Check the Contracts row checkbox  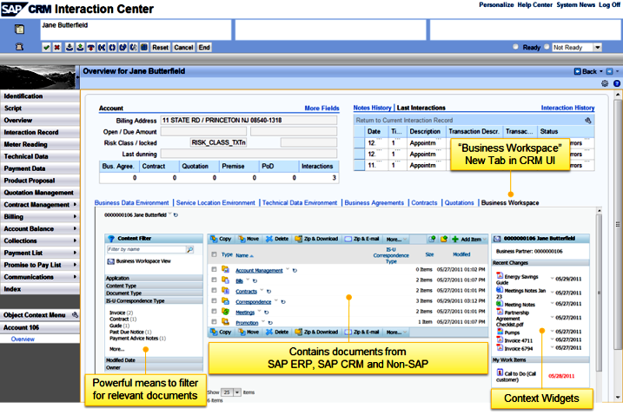214,290
